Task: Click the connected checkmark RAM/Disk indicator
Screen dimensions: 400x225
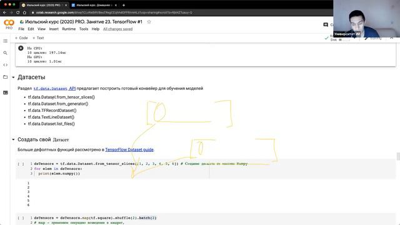Action: tap(326, 38)
